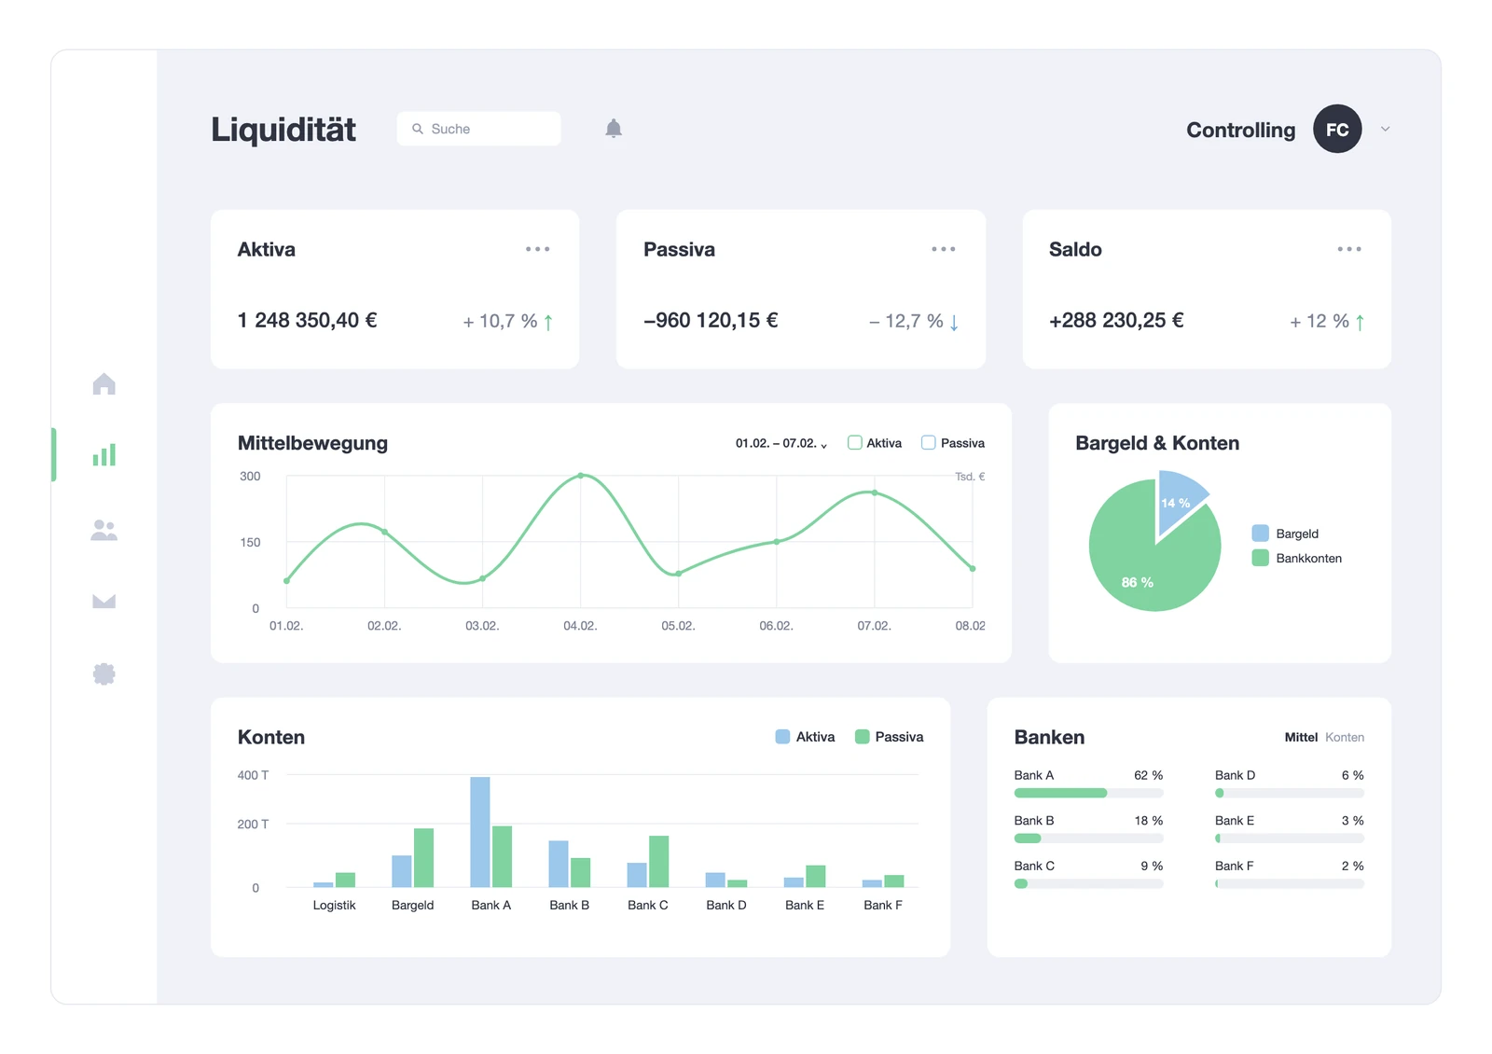The width and height of the screenshot is (1492, 1054).
Task: Click the green up arrow in Saldo card
Action: (x=1360, y=323)
